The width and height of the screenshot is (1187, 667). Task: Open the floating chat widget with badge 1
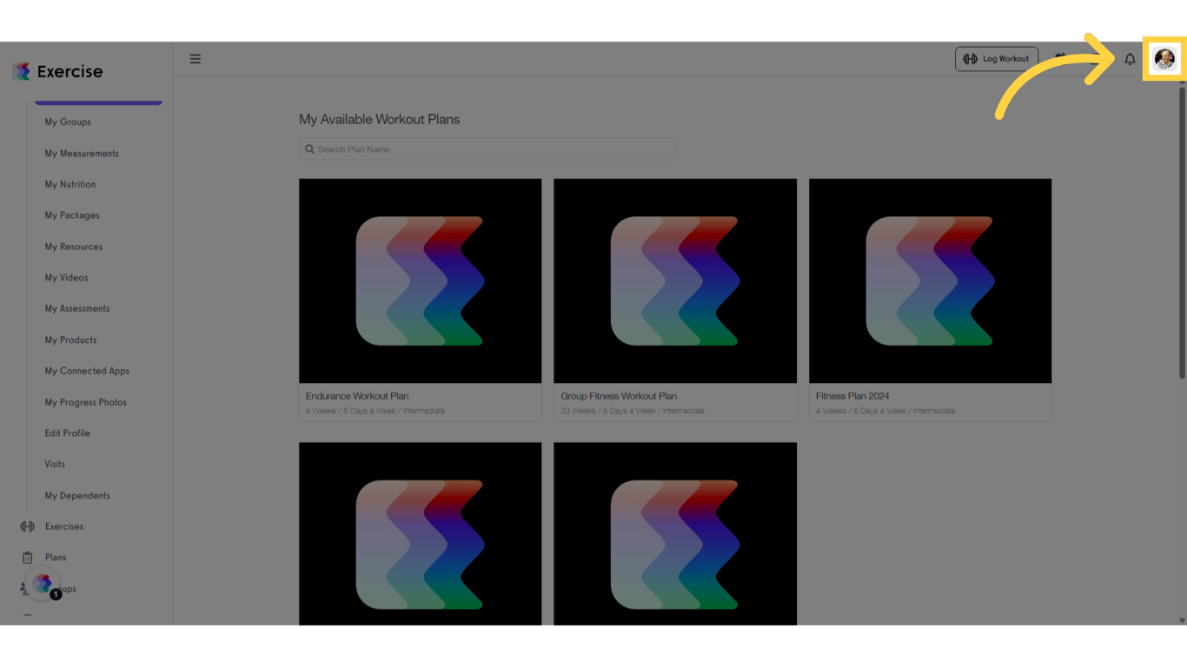pos(43,584)
